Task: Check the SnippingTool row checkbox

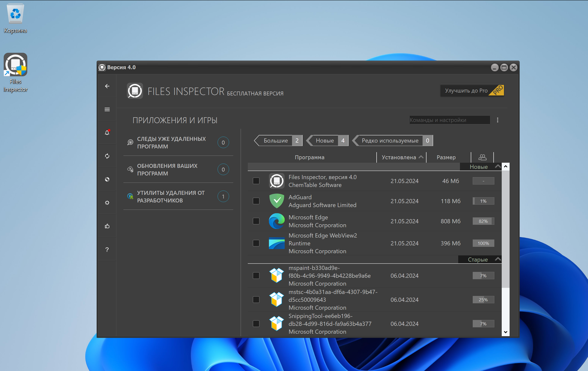Action: [256, 324]
